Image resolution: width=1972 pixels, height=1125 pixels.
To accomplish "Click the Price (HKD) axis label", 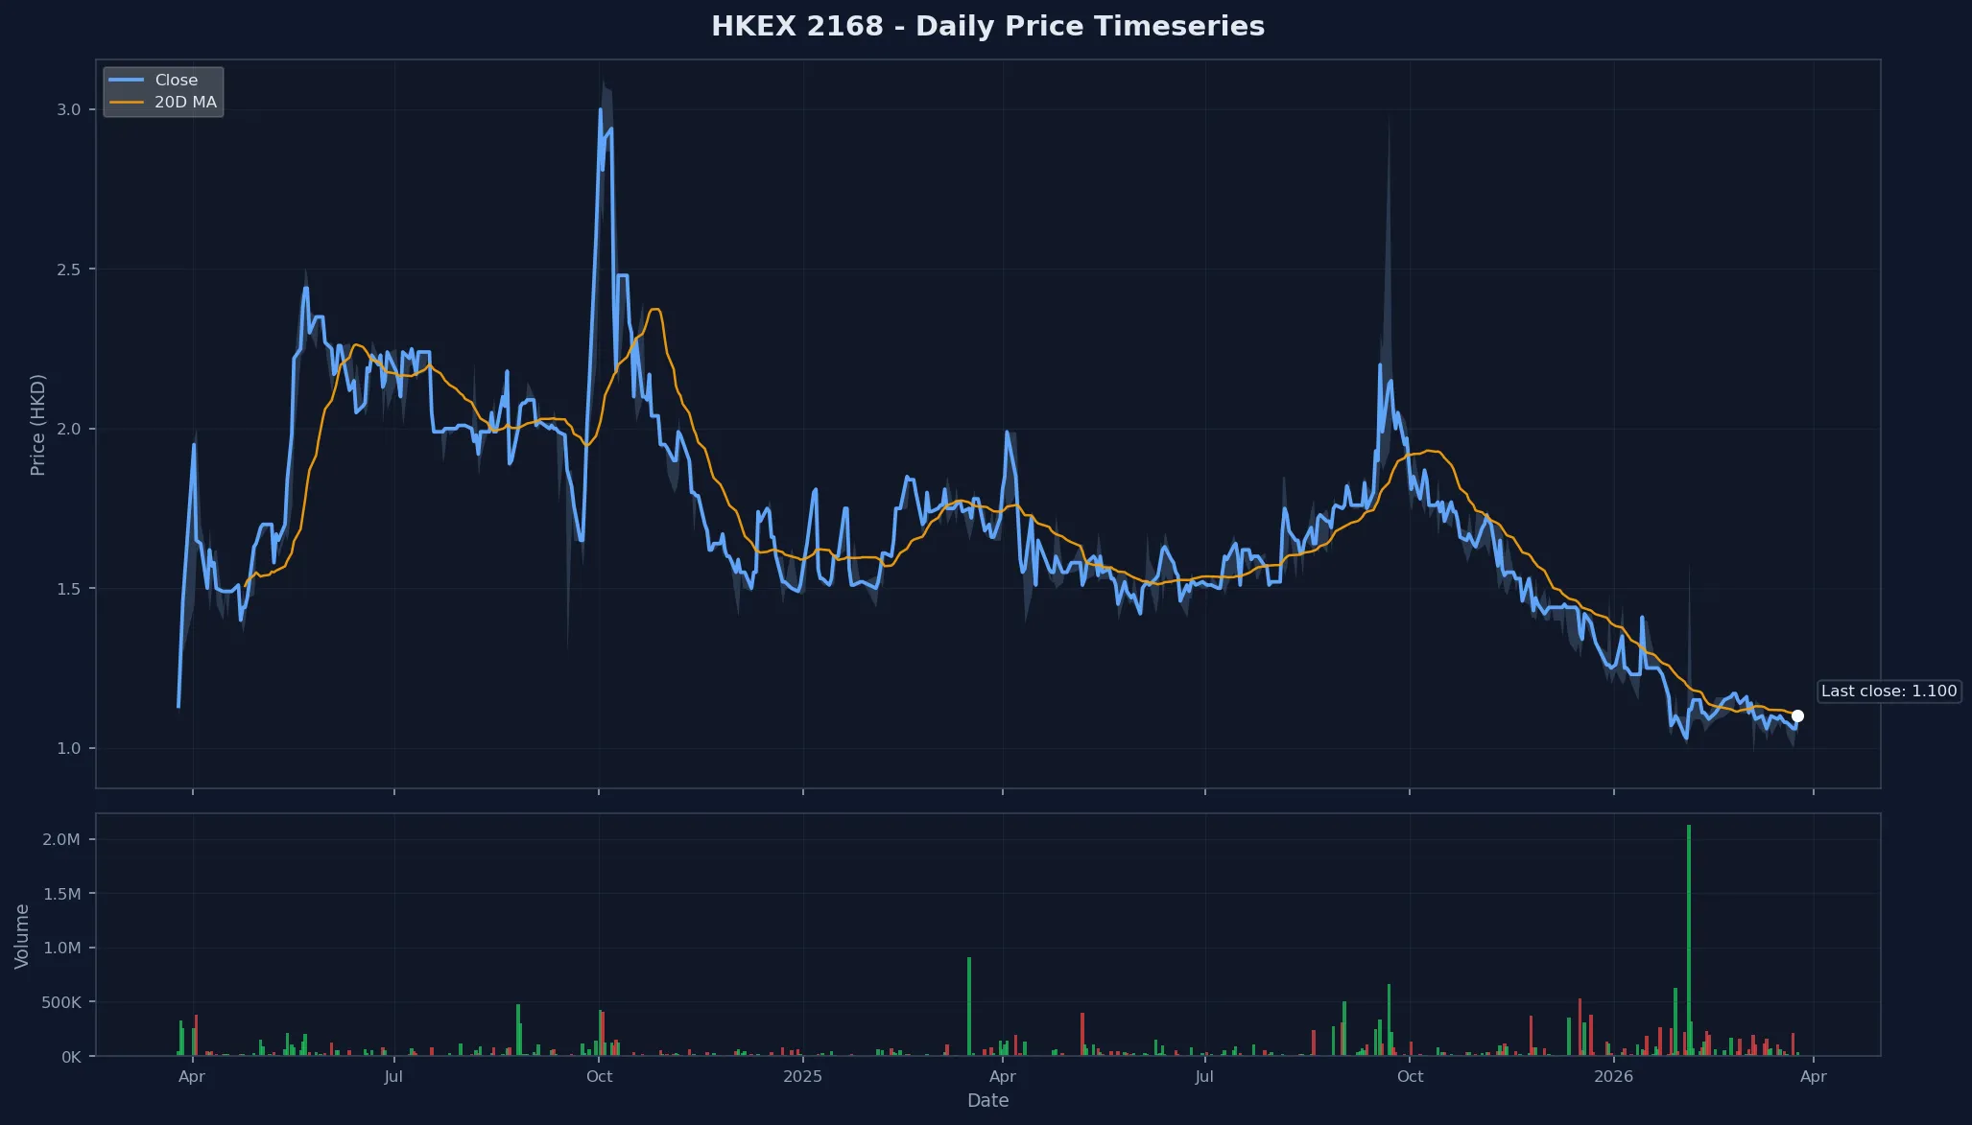I will 38,425.
